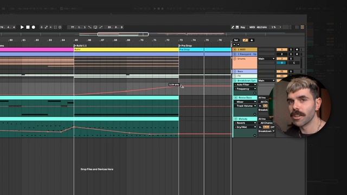Click the 1 % CPU load meter
Image resolution: width=347 pixels, height=195 pixels.
pos(273,27)
